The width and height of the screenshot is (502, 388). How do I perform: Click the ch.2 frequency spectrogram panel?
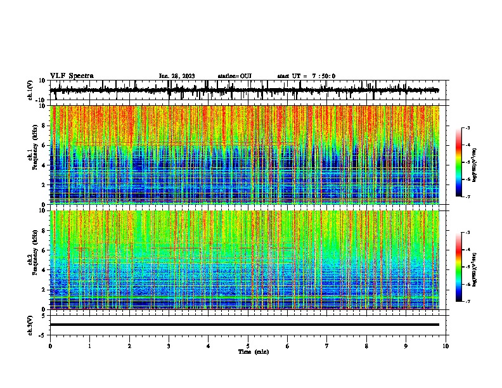[245, 260]
